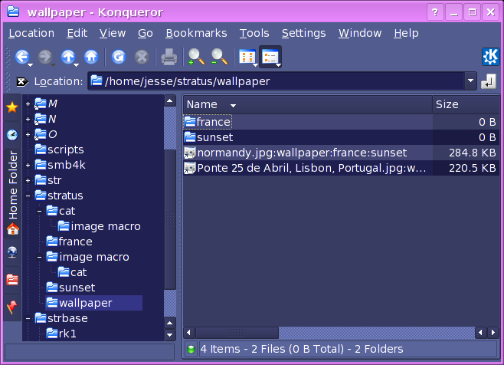
Task: Sort files by Size column header
Action: (x=466, y=104)
